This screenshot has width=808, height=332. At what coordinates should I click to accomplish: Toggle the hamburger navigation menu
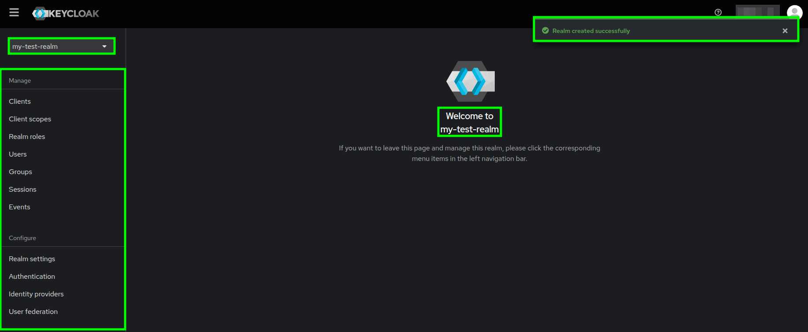(x=14, y=13)
